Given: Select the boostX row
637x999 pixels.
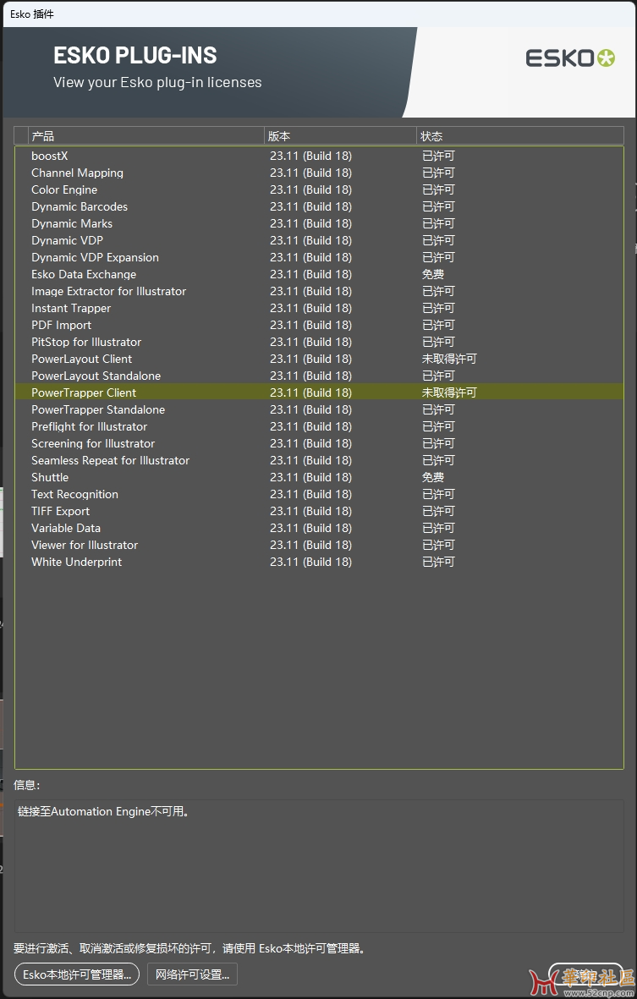Looking at the screenshot, I should pos(319,156).
